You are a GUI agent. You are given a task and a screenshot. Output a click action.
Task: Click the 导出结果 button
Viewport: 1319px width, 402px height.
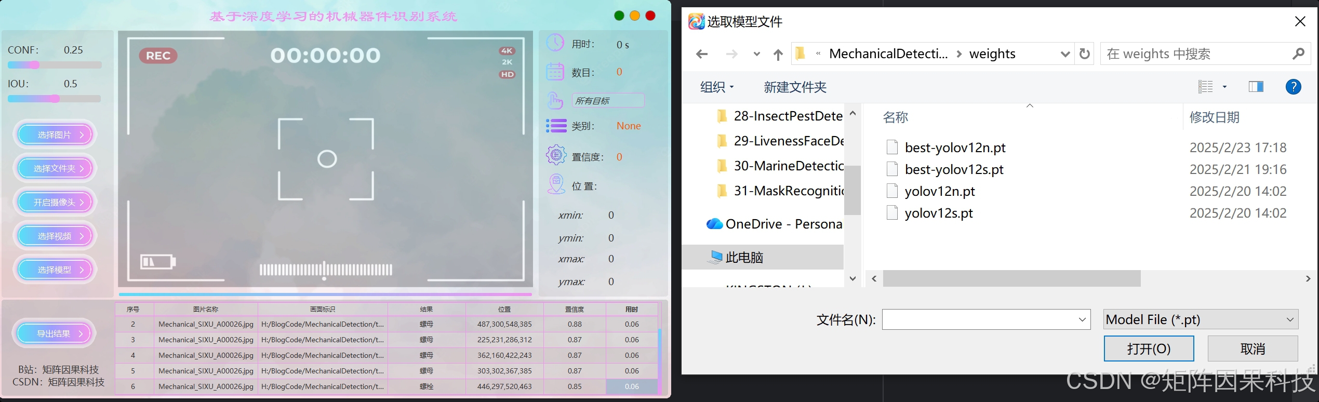click(x=54, y=333)
